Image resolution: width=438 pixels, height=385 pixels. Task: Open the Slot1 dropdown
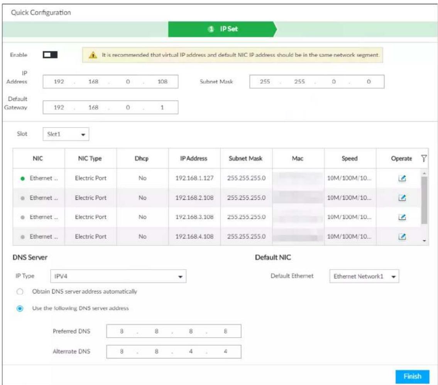[x=66, y=134]
